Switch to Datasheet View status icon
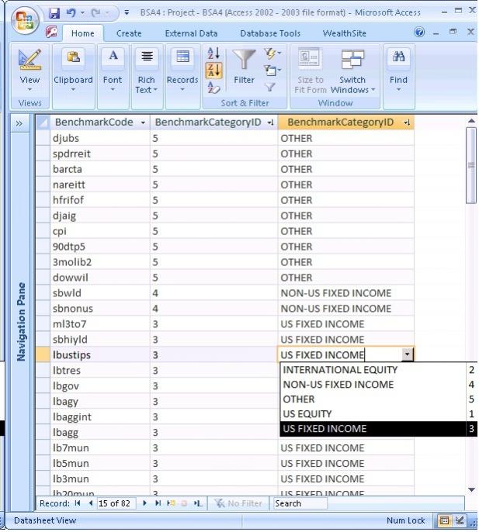 tap(444, 520)
